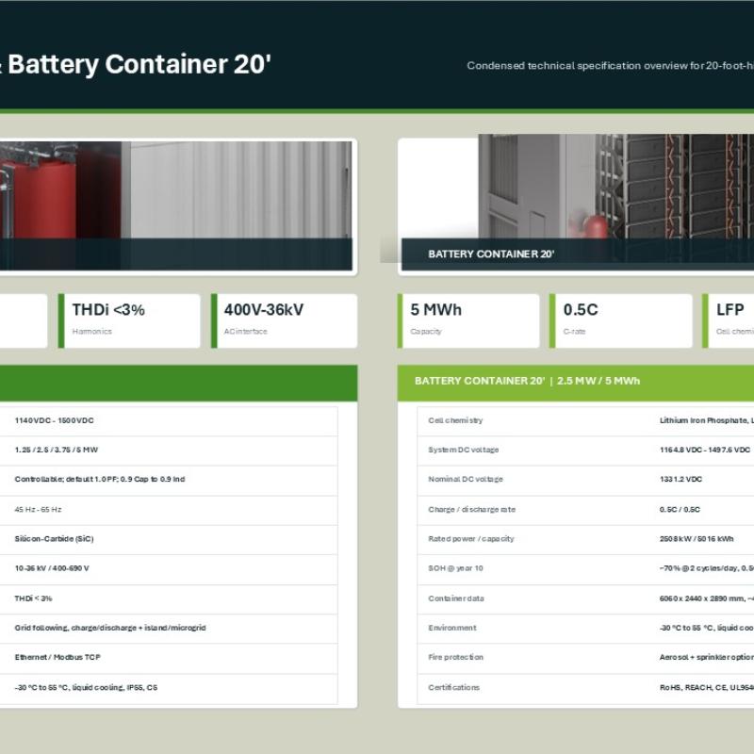Image resolution: width=754 pixels, height=754 pixels.
Task: Click the "Silicon-Carbide (SiC)" value
Action: (54, 538)
